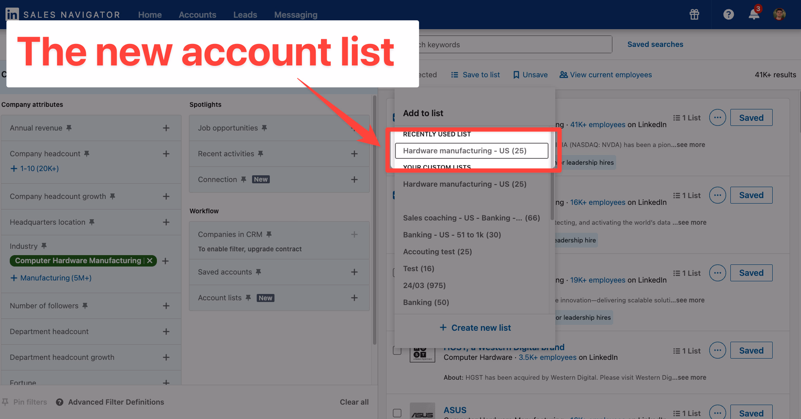Add the Manufacturing (5M+) industry suggestion
Image resolution: width=801 pixels, height=419 pixels.
[x=51, y=278]
